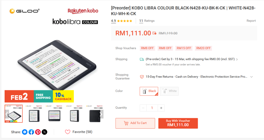Click the Favorite heart icon
This screenshot has height=140, width=264.
(68, 132)
